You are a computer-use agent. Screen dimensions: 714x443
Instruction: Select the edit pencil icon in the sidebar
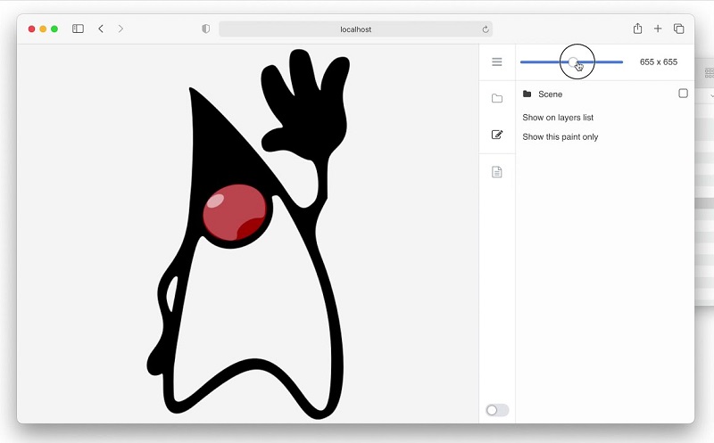[x=497, y=135]
